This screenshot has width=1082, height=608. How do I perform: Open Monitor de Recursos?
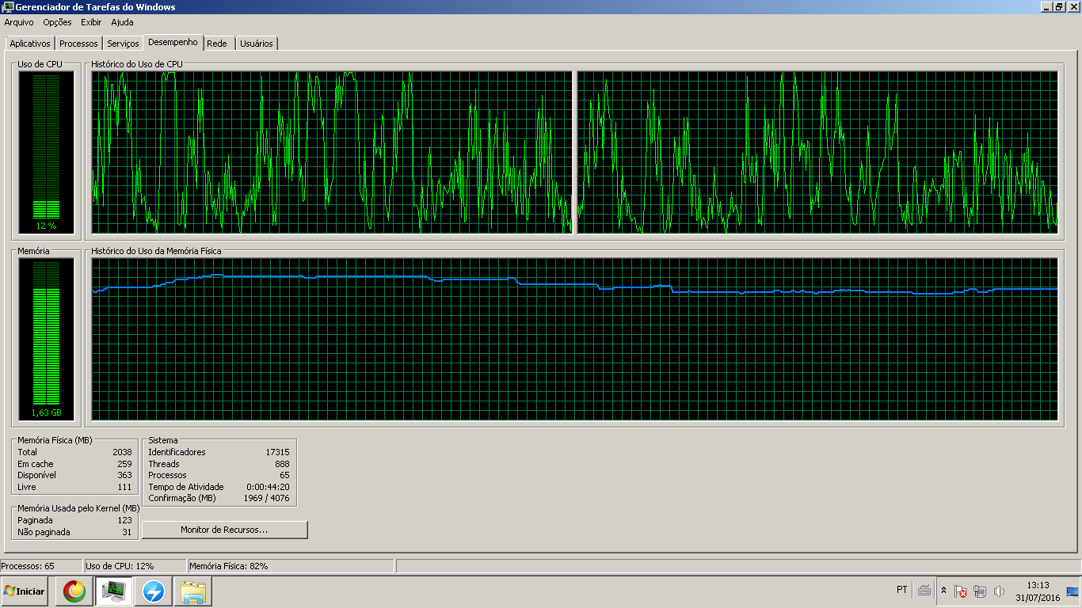pyautogui.click(x=224, y=530)
